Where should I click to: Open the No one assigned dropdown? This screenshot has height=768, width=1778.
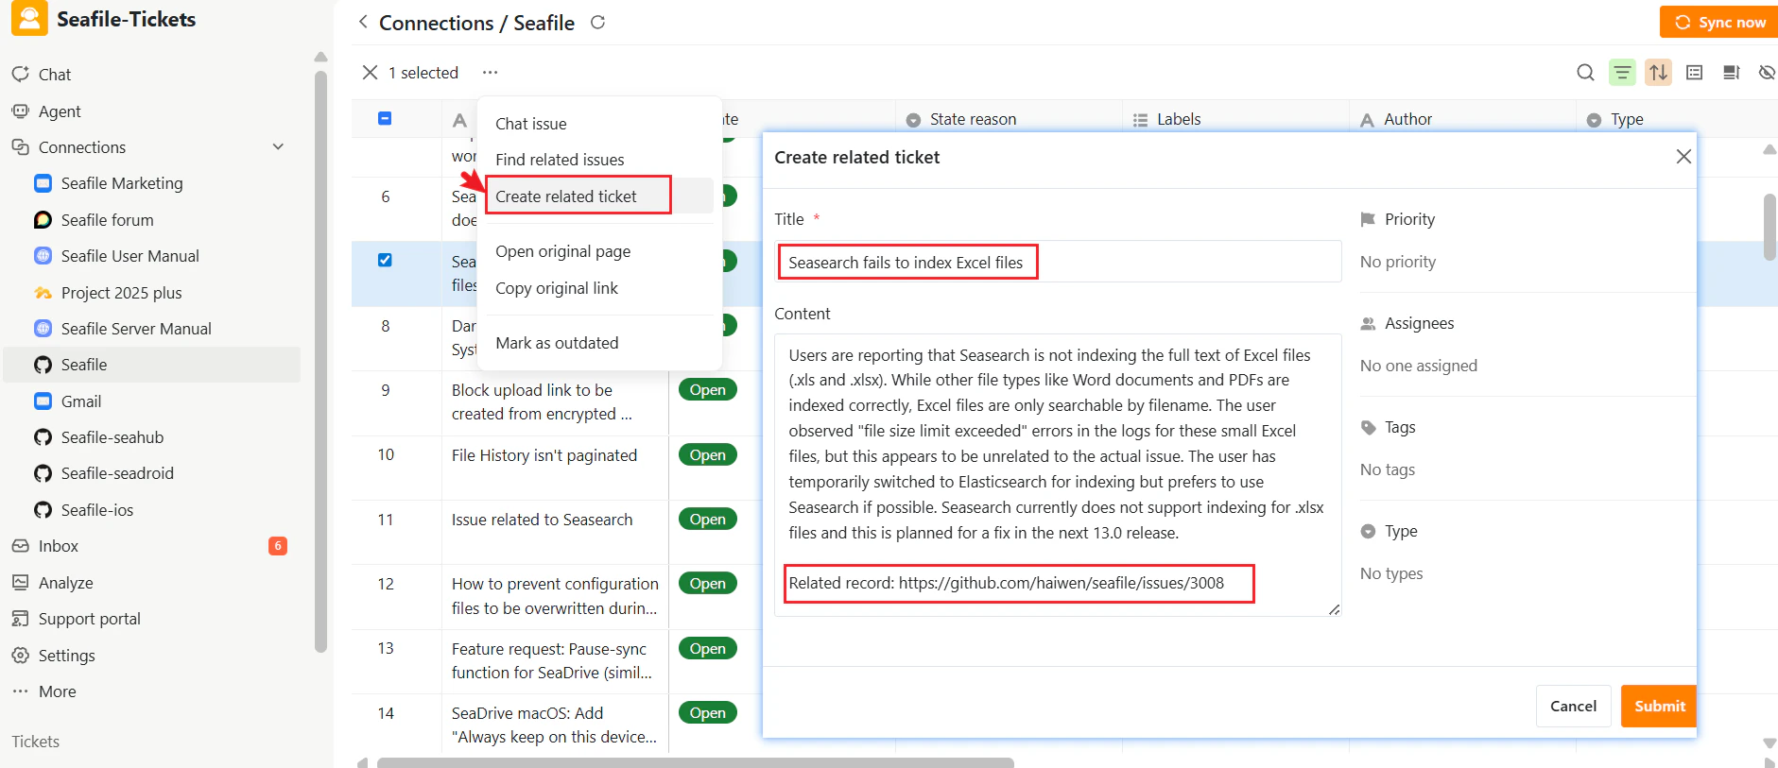click(1419, 366)
